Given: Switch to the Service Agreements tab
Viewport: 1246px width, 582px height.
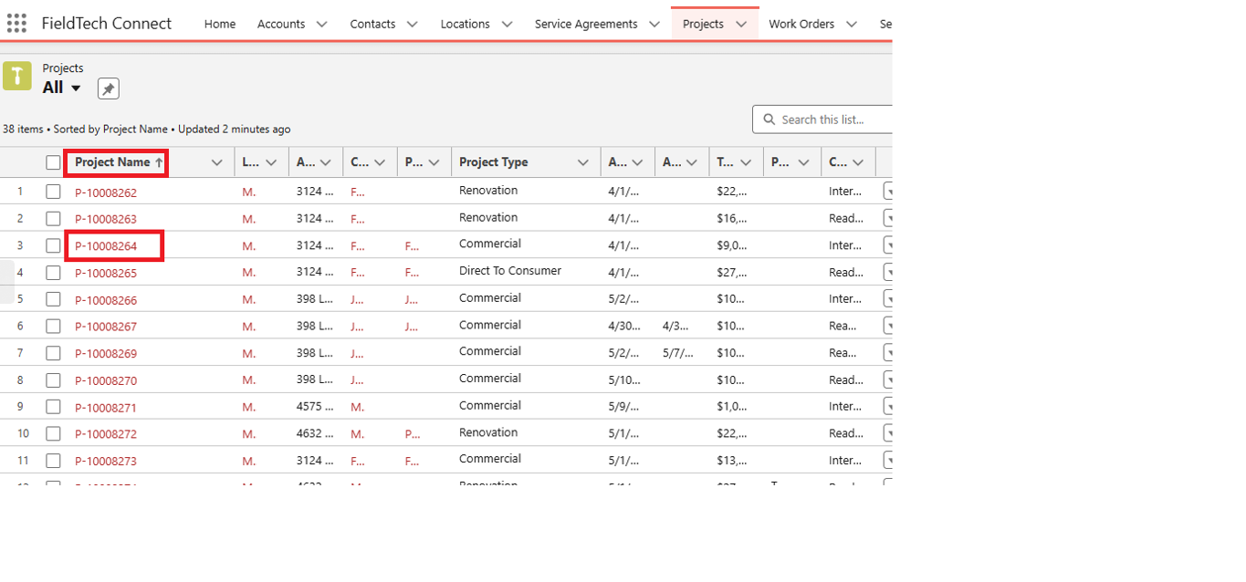Looking at the screenshot, I should click(585, 25).
